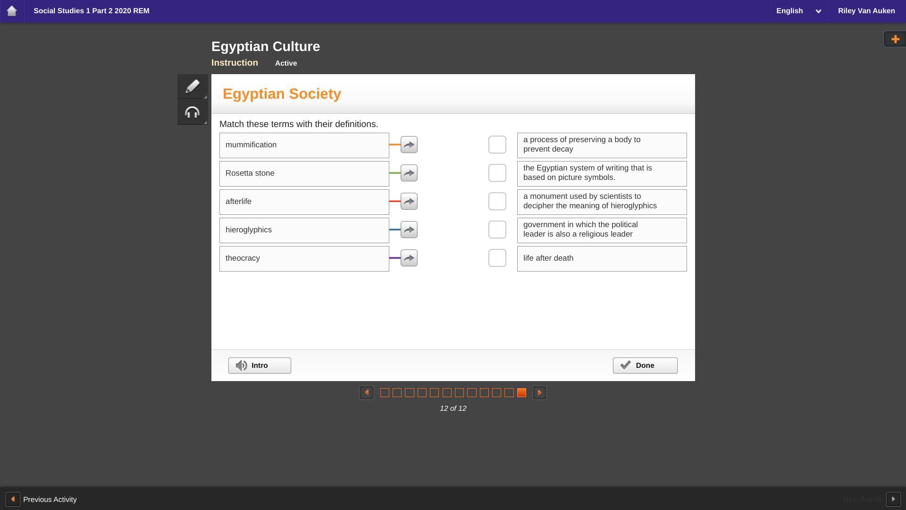Play the Intro audio
The width and height of the screenshot is (906, 510).
coord(260,365)
